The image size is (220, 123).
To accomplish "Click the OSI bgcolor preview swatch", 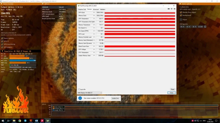I will (205, 27).
